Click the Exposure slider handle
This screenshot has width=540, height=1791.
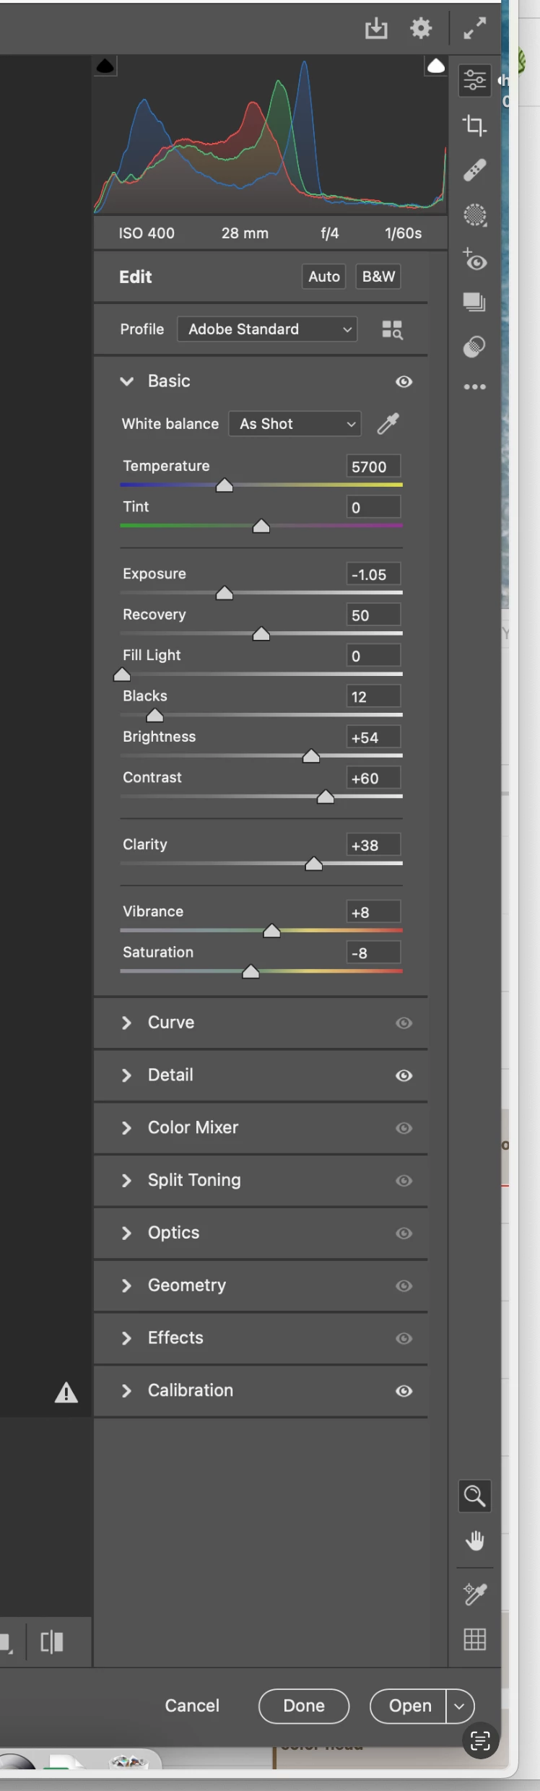point(225,594)
